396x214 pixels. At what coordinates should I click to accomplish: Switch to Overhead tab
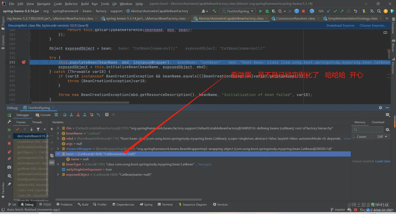[378, 122]
